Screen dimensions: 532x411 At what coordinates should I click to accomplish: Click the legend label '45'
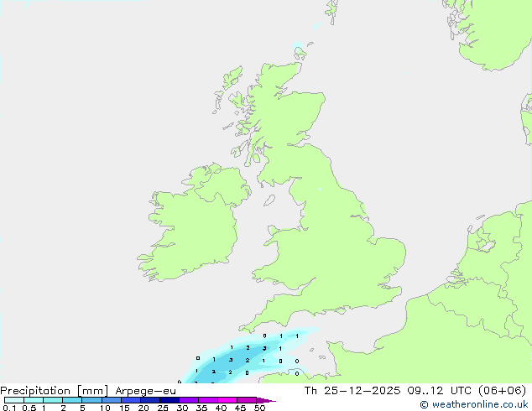point(240,408)
